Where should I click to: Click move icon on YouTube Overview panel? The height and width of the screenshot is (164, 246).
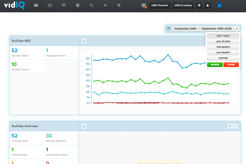pyautogui.click(x=230, y=126)
